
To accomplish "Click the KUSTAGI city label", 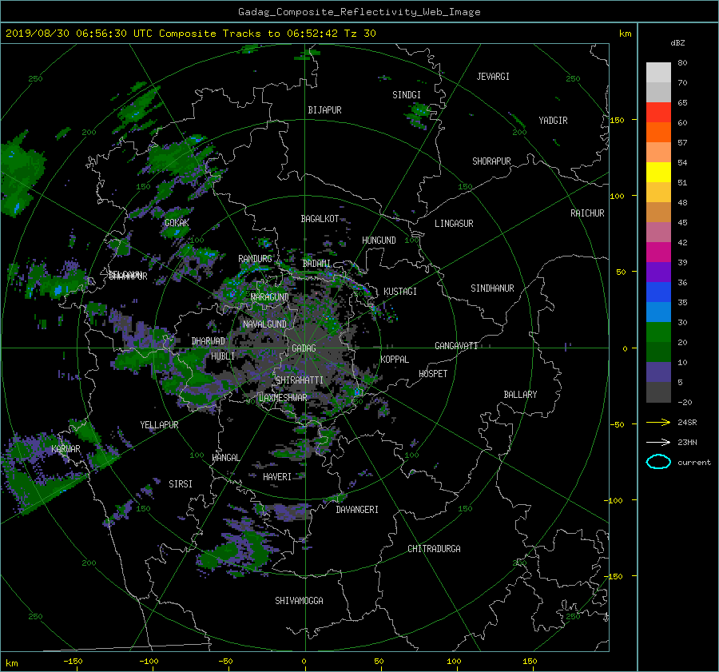I will tap(400, 292).
